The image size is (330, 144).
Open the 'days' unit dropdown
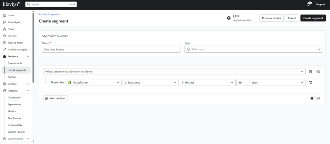[x=277, y=83]
